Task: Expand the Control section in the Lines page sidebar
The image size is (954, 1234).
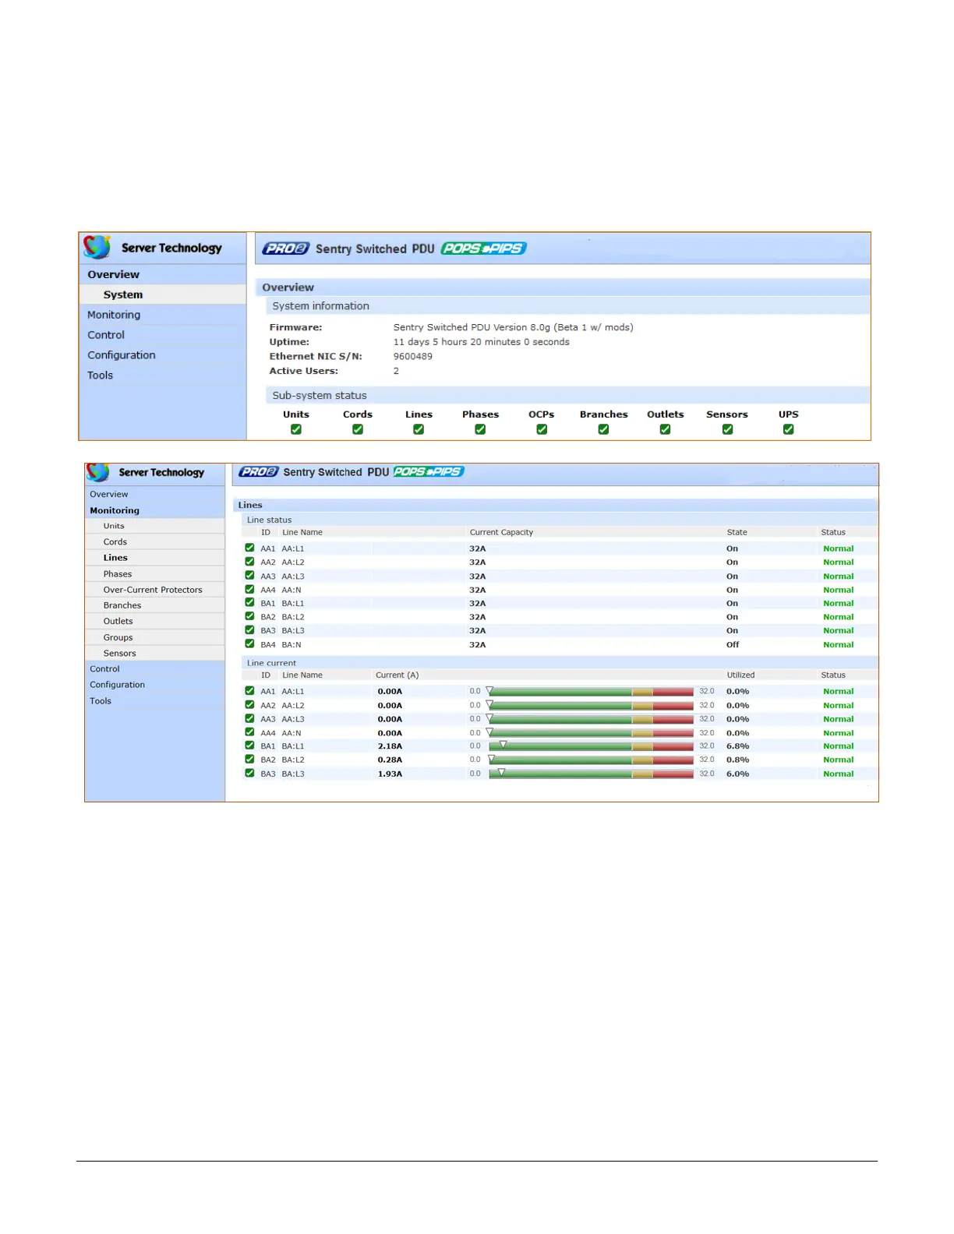Action: [x=104, y=669]
